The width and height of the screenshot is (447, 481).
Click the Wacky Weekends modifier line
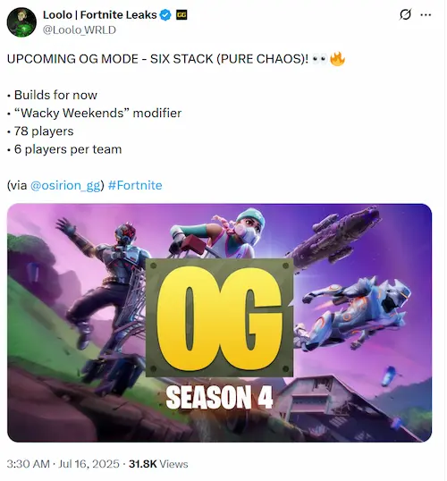[x=94, y=113]
